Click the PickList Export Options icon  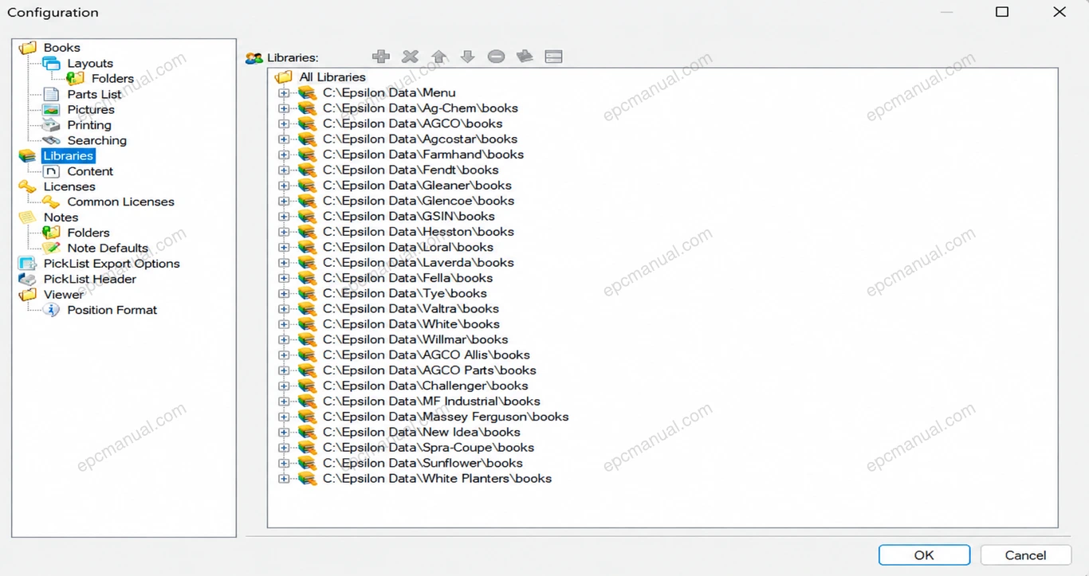[x=27, y=264]
